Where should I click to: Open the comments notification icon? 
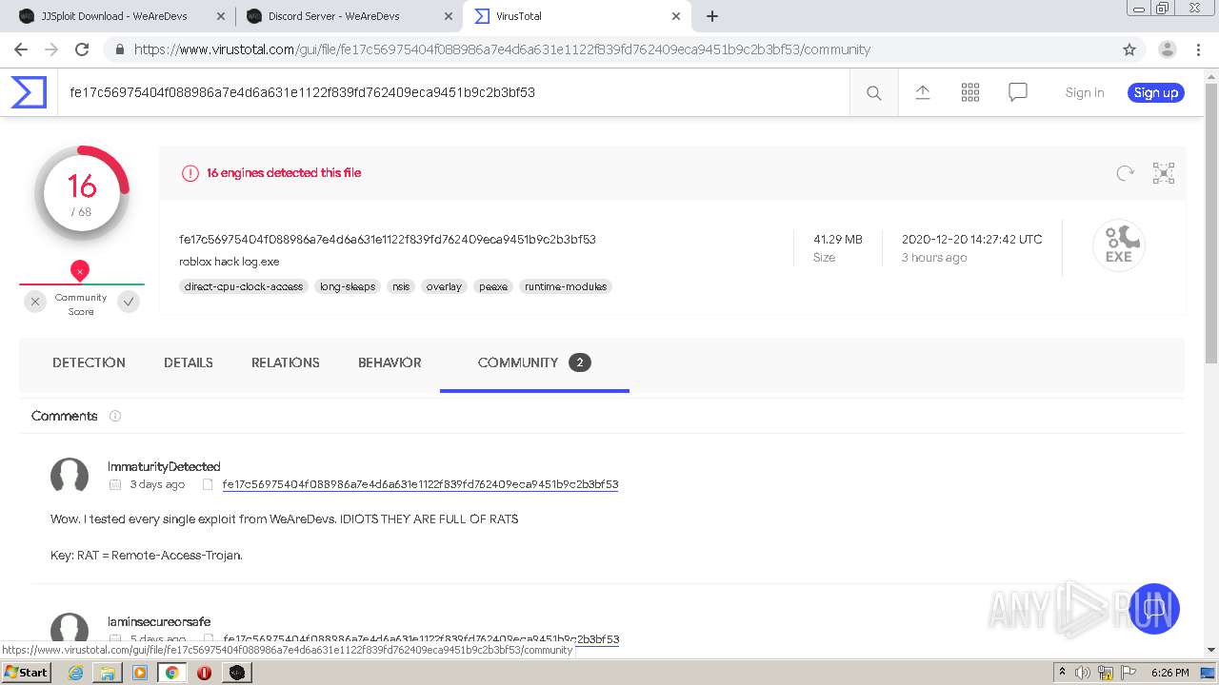click(1018, 92)
